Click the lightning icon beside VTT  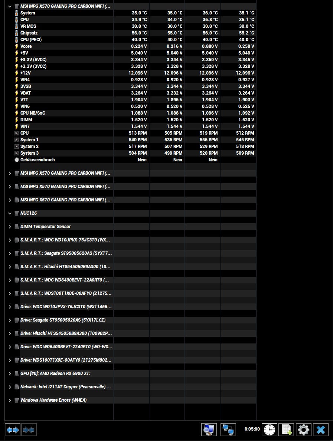tap(17, 100)
